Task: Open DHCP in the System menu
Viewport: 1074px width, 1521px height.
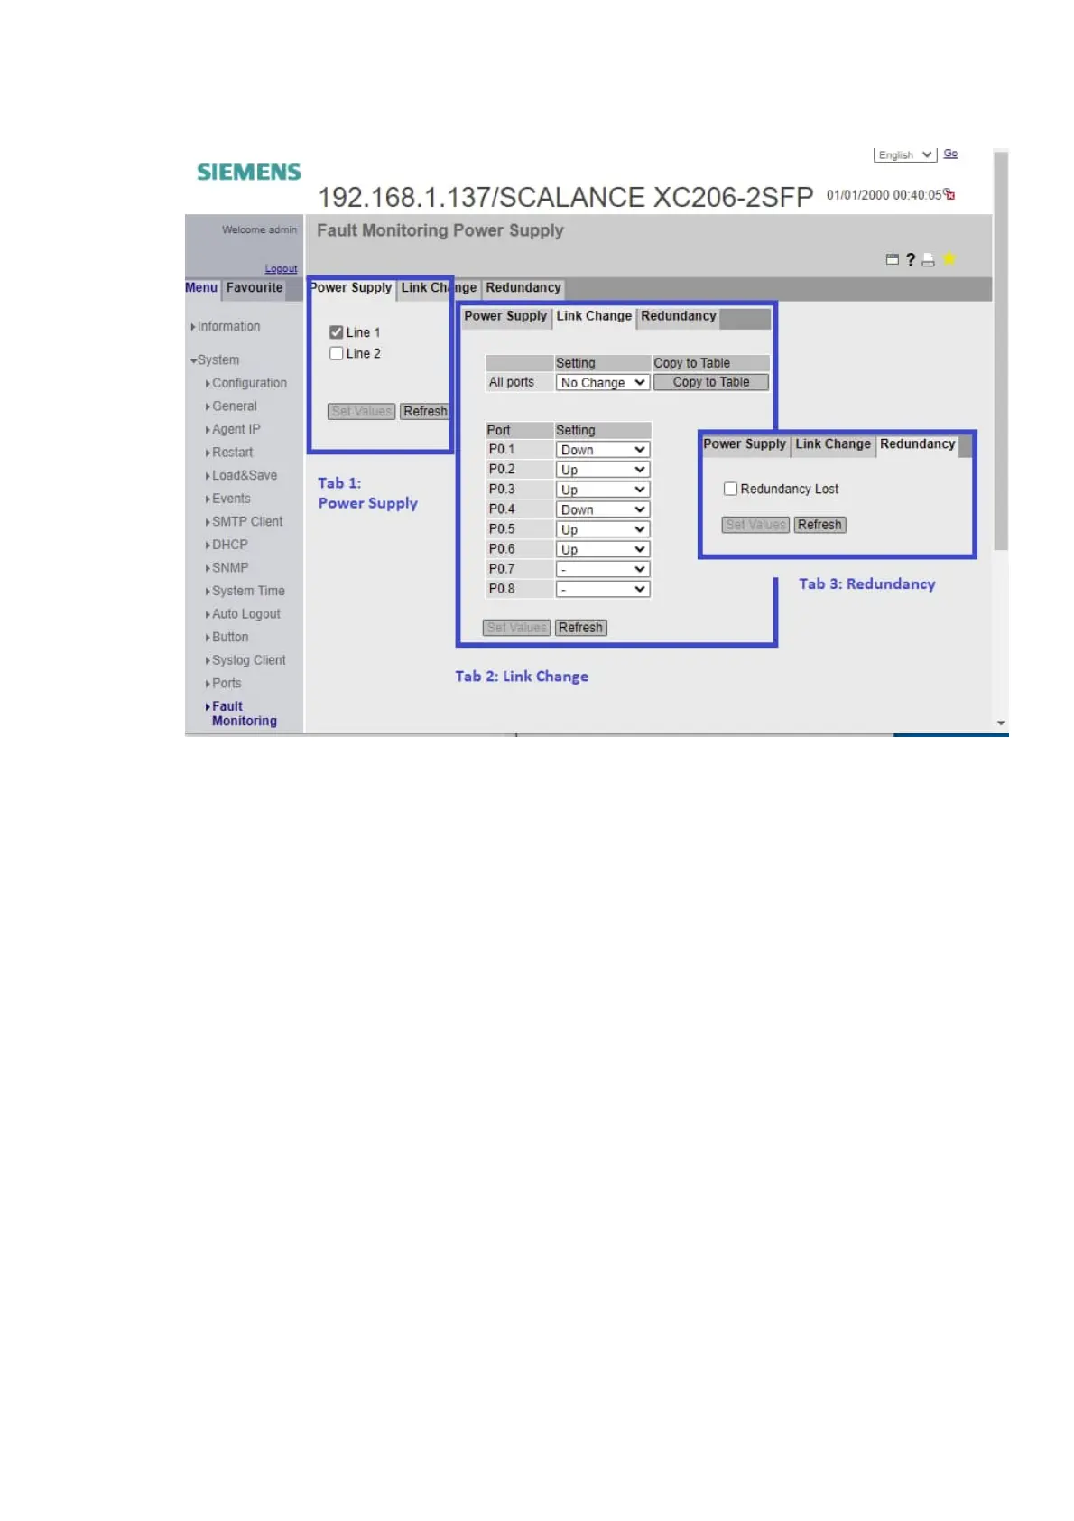Action: pyautogui.click(x=227, y=545)
